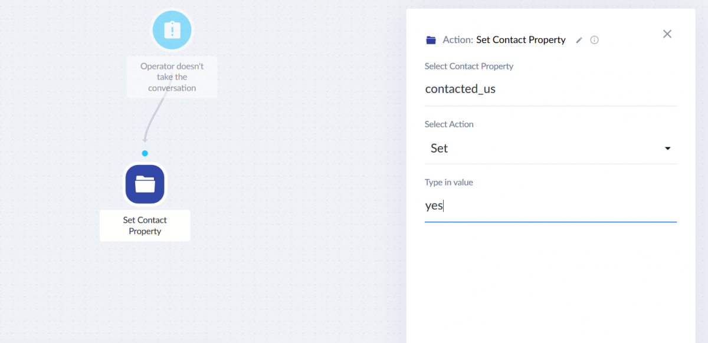
Task: Click the 'Set Contact Property' node label
Action: [145, 226]
